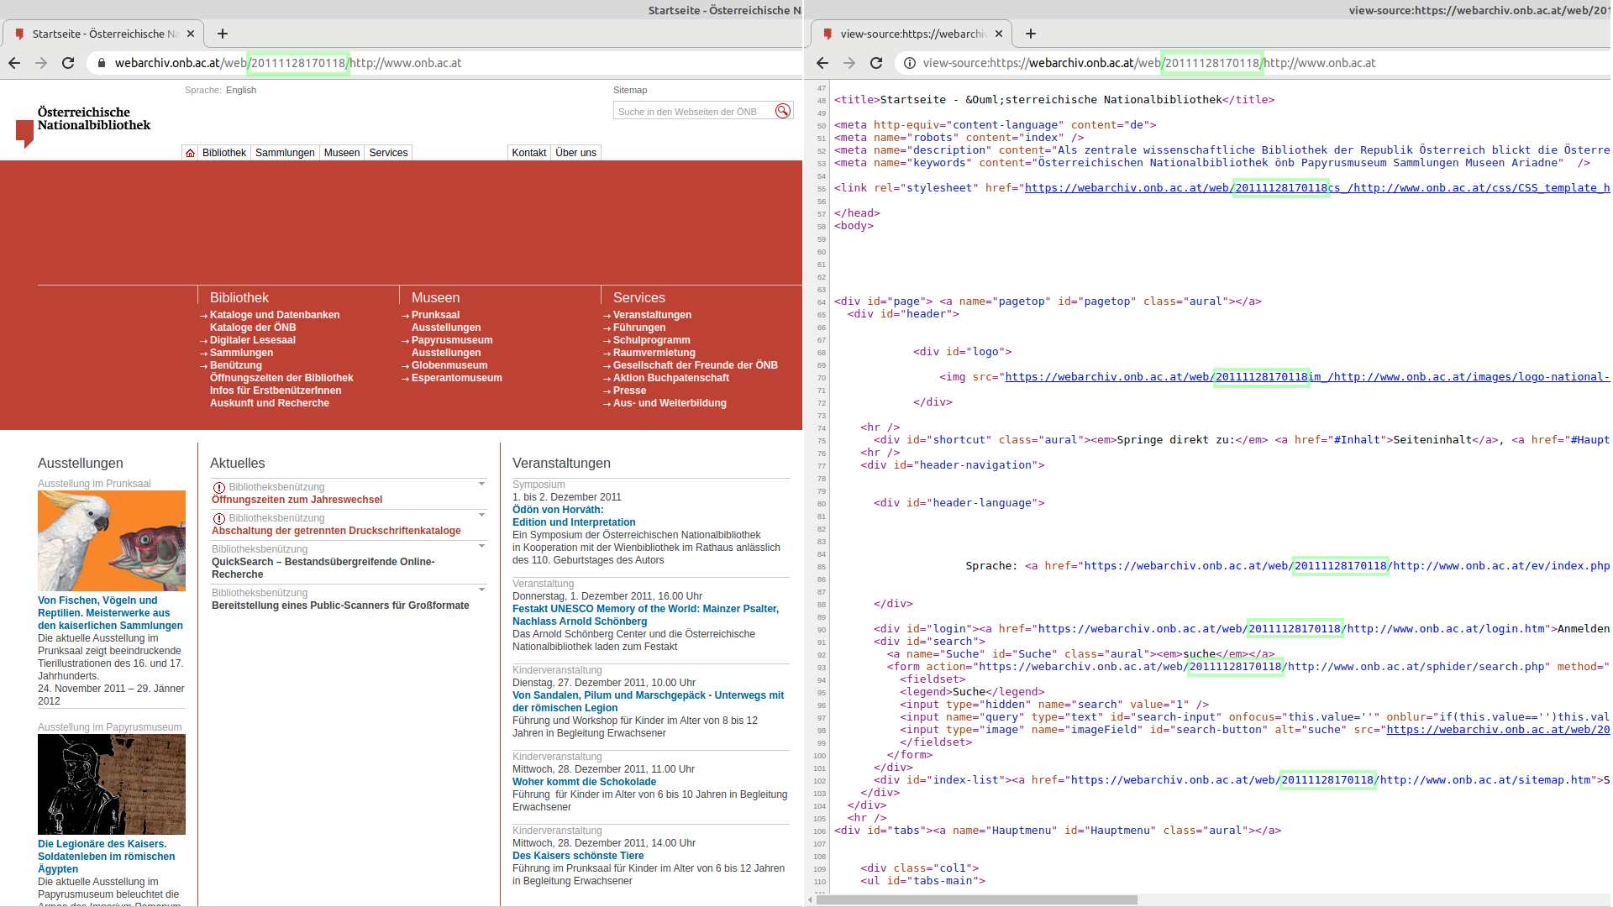
Task: Open the Benützung link
Action: pos(236,365)
